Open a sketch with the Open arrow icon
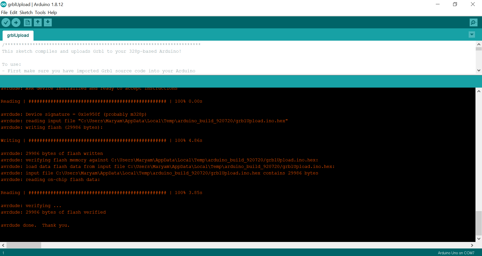The width and height of the screenshot is (482, 256). [x=38, y=23]
